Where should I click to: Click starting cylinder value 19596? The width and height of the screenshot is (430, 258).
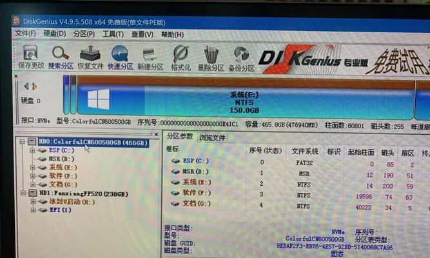point(364,197)
